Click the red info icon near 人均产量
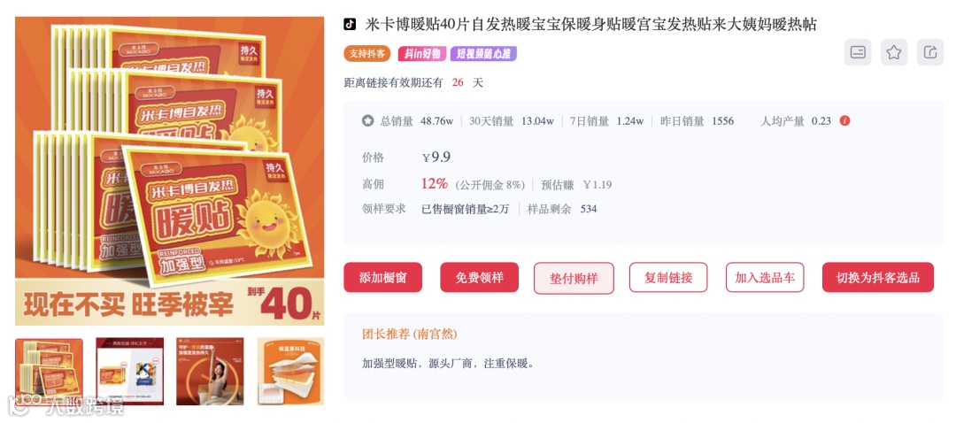The image size is (956, 423). point(844,120)
